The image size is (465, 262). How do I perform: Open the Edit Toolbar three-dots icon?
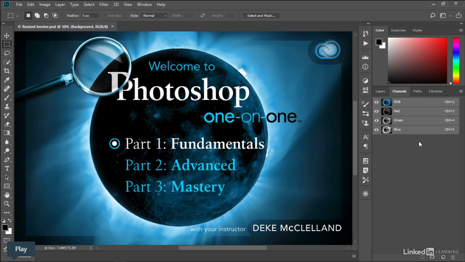pos(7,212)
